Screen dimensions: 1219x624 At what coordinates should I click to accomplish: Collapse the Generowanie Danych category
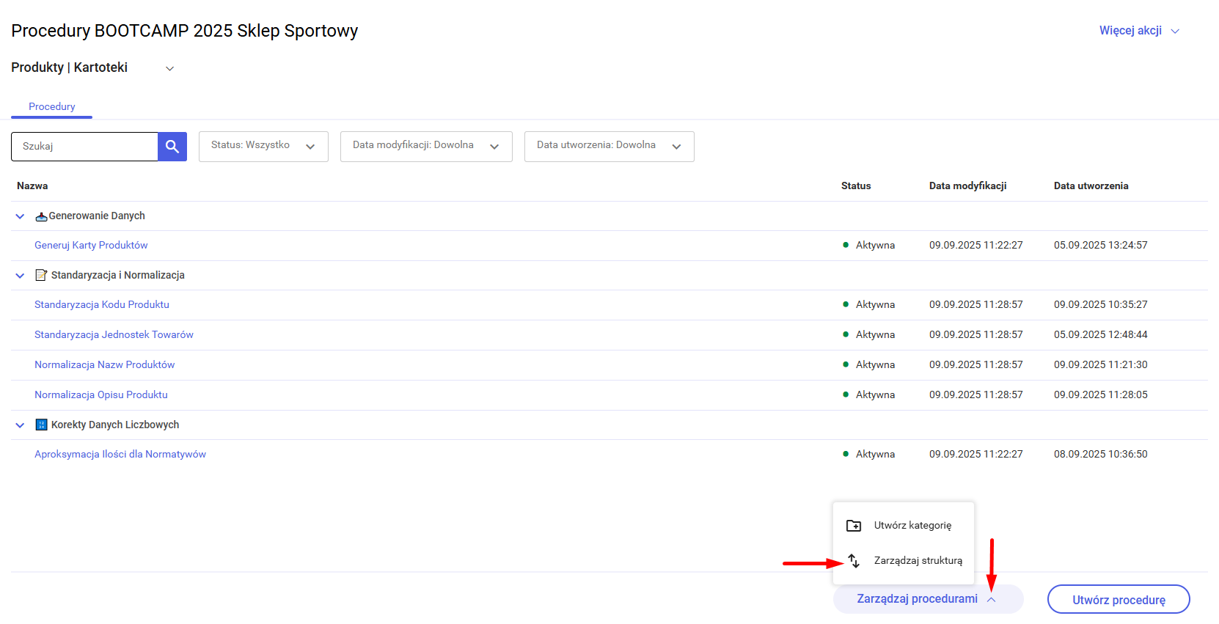click(x=21, y=216)
